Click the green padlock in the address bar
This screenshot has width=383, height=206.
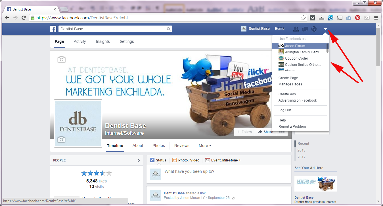(33, 18)
